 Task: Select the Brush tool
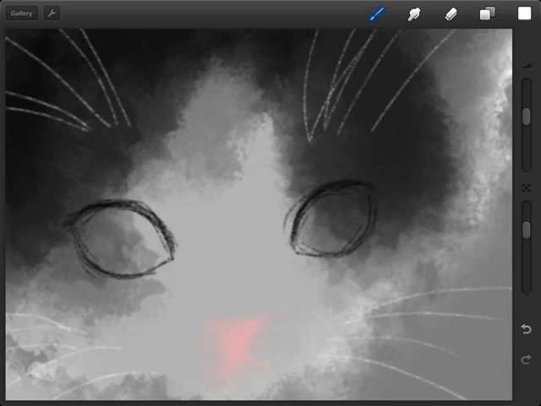point(376,14)
